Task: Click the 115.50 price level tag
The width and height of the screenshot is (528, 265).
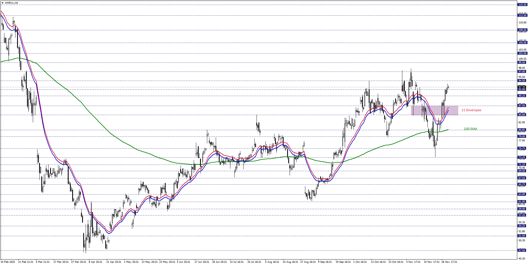Action: click(x=522, y=5)
